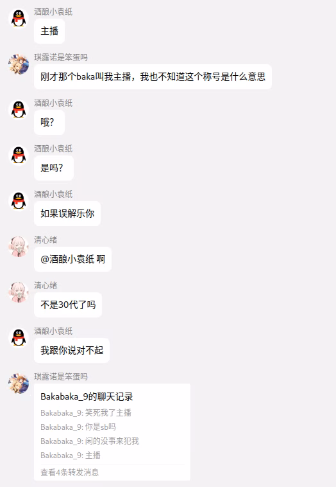Click forwarded preview line 闲的没事来犯我
The width and height of the screenshot is (336, 487).
click(x=90, y=441)
